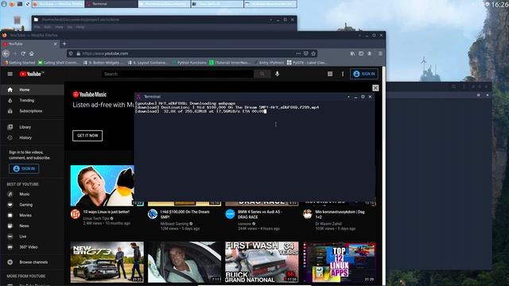Open News under Best of YouTube
Image resolution: width=509 pixels, height=286 pixels.
(x=32, y=226)
